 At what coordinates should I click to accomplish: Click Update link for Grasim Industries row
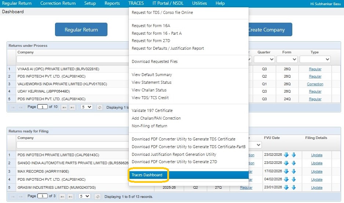[316, 188]
